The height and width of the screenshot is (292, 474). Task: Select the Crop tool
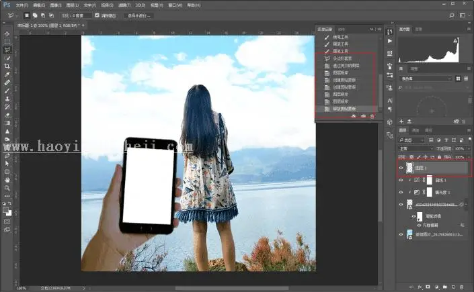coord(7,66)
